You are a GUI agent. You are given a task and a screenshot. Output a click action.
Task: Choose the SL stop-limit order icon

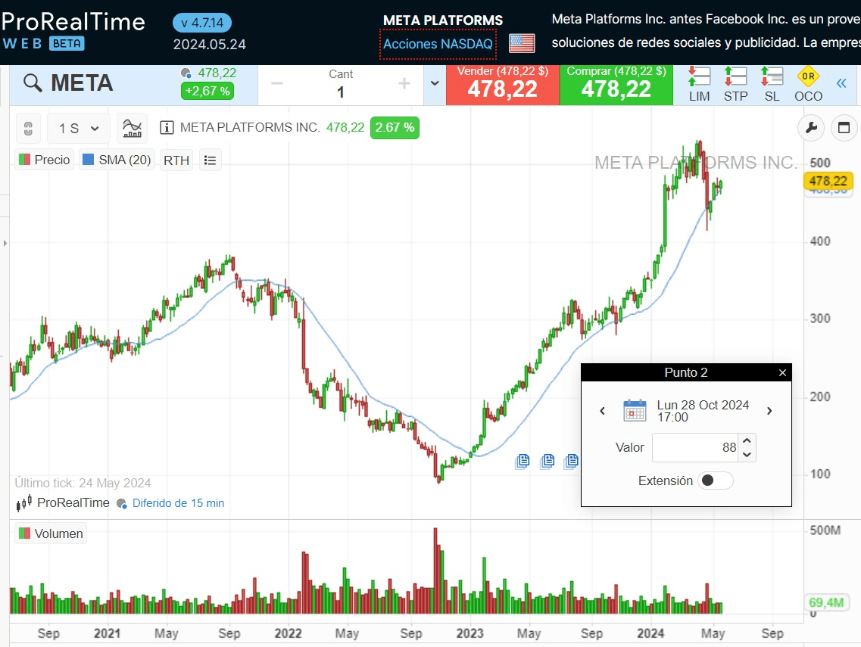coord(772,84)
